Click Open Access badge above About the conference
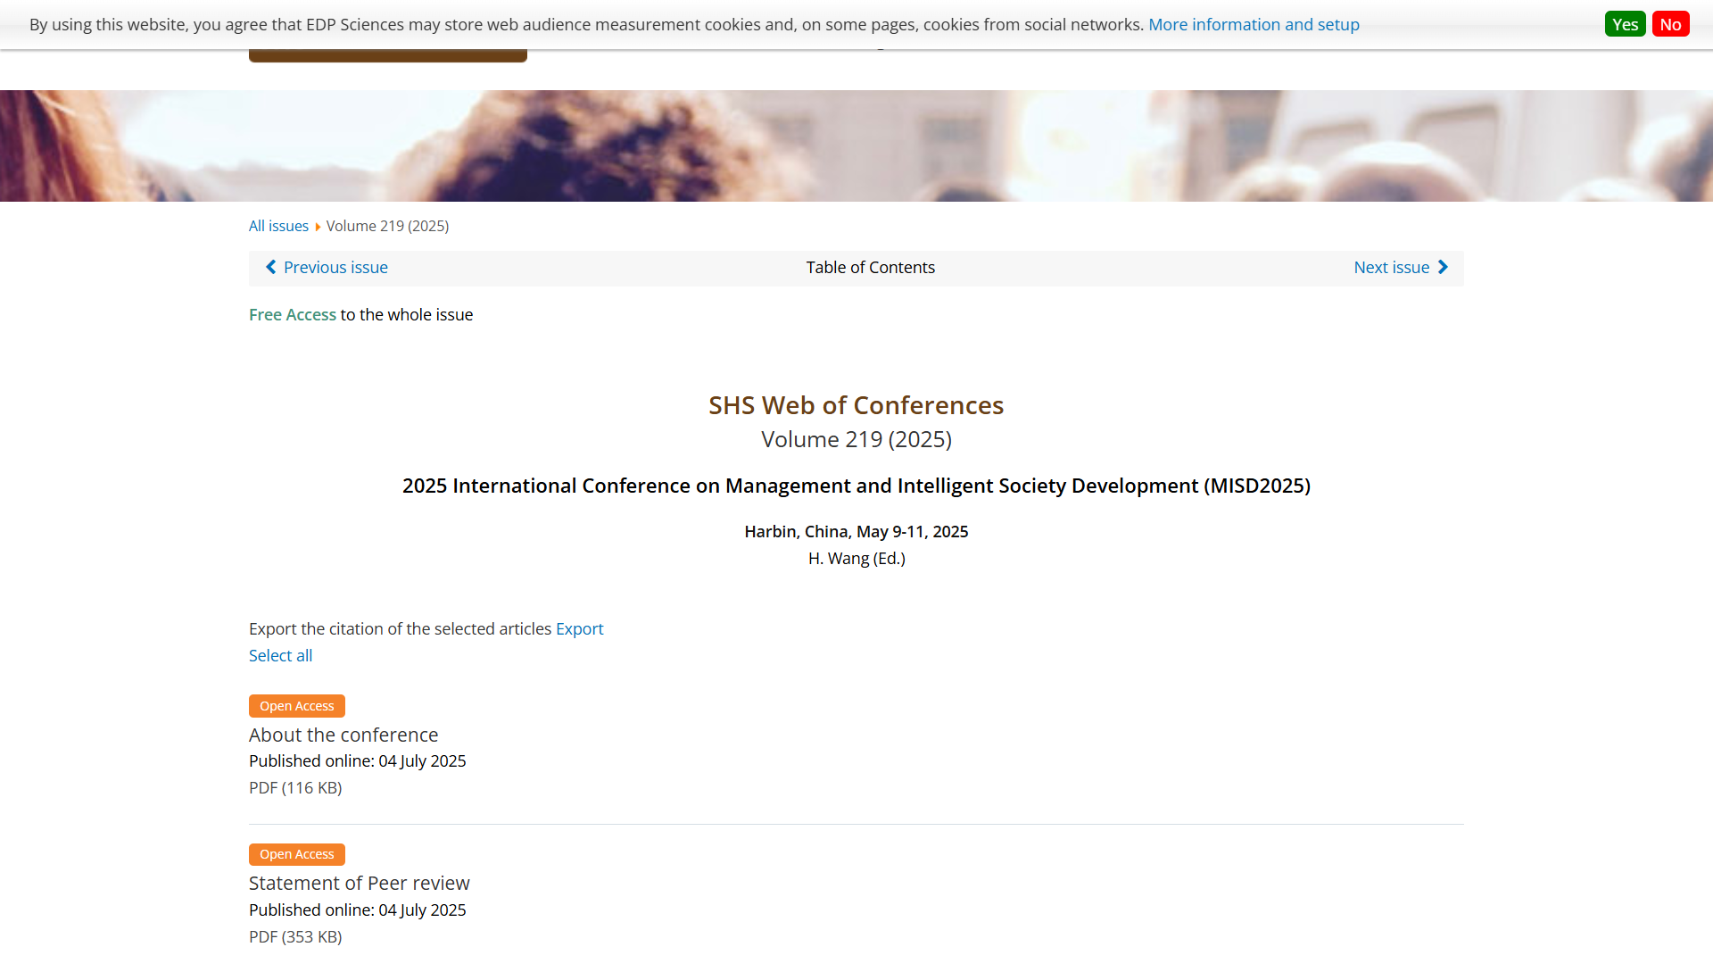Viewport: 1713px width, 972px height. (x=296, y=706)
